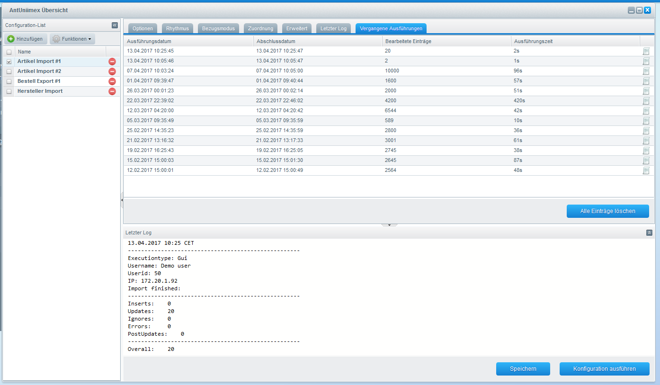Open log for 15.02.2017 15:00:03 run
This screenshot has height=385, width=660.
646,161
